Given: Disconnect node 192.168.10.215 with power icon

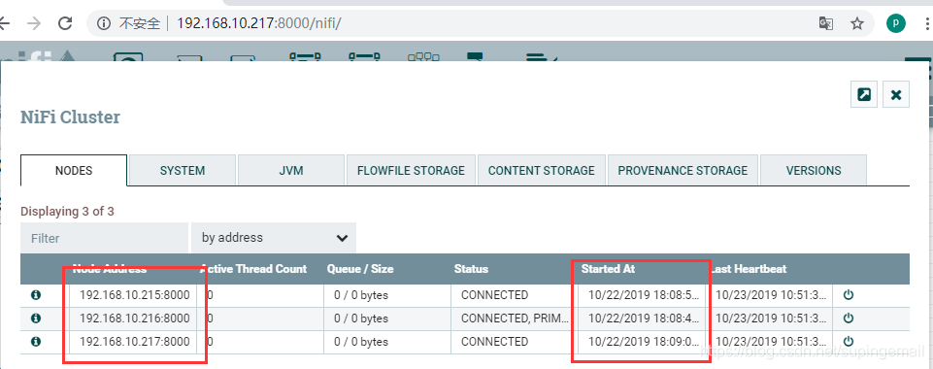Looking at the screenshot, I should coord(849,295).
